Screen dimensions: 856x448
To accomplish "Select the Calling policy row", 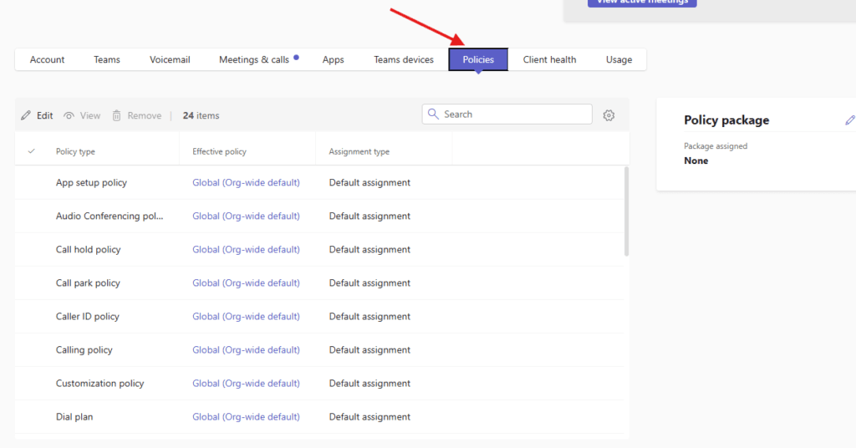I will pos(84,349).
